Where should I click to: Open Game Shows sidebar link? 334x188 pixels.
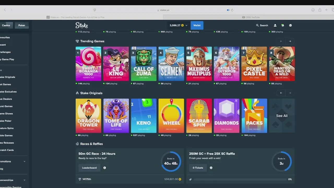click(x=7, y=114)
